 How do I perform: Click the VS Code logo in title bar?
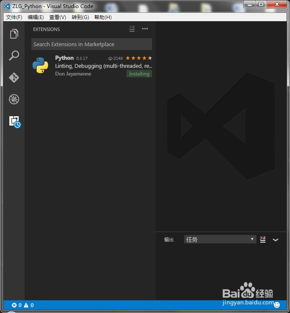(7, 6)
